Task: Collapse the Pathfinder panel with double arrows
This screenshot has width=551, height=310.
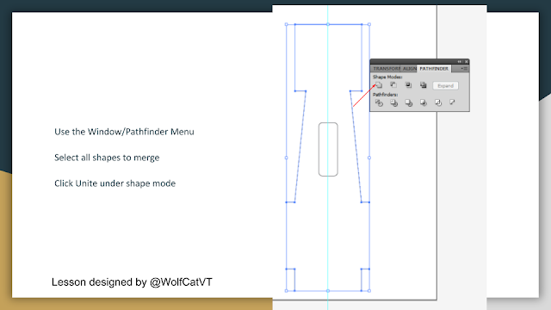Action: pyautogui.click(x=459, y=61)
